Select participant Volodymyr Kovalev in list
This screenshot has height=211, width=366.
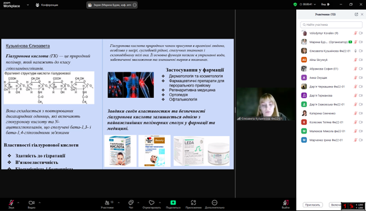pos(331,33)
